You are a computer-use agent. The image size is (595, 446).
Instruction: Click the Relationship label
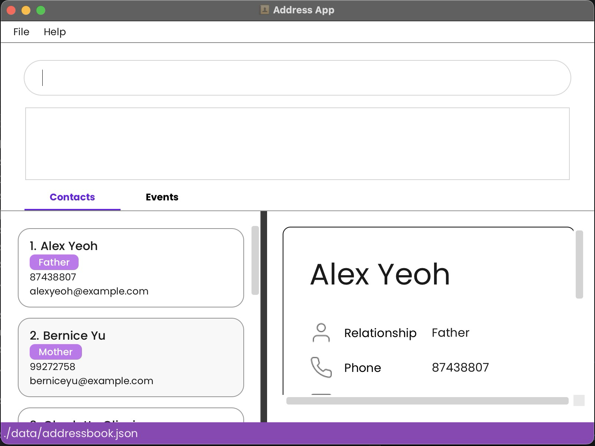[x=380, y=333]
